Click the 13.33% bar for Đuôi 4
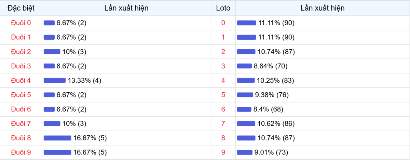Viewport: 410px width, 160px height. (x=55, y=81)
